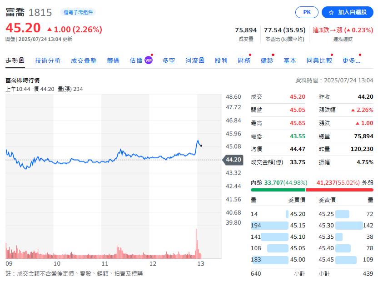The image size is (378, 282).
Task: Click ask price 45.45 in order book
Action: [x=326, y=260]
